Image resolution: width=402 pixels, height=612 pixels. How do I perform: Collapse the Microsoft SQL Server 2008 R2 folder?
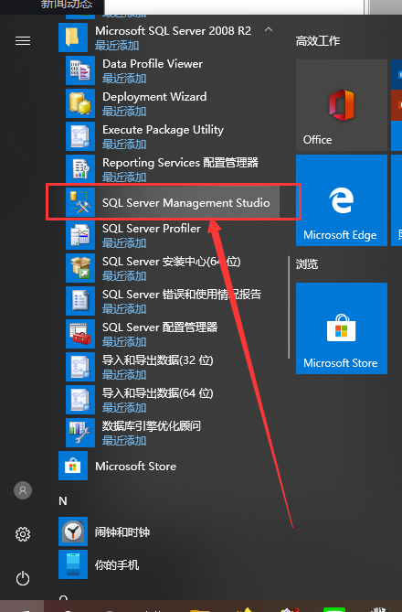[x=269, y=29]
